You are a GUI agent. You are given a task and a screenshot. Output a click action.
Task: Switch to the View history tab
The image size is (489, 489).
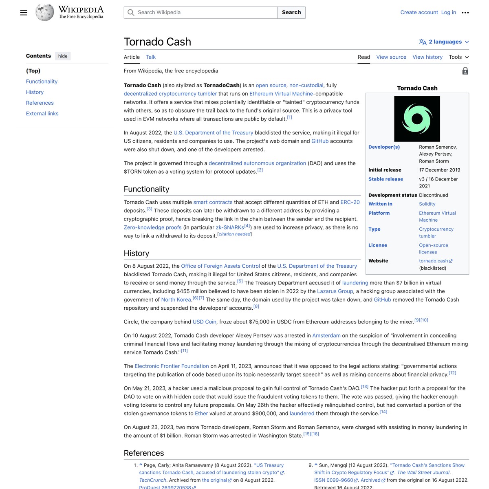coord(427,57)
